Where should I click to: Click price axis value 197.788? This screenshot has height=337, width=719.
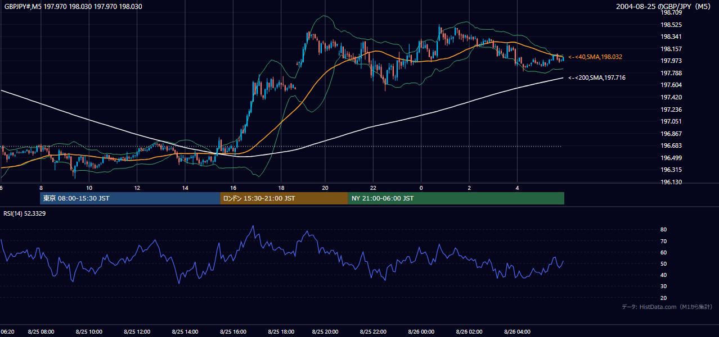pos(671,74)
